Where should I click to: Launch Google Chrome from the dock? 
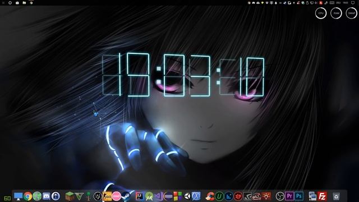pos(27,196)
